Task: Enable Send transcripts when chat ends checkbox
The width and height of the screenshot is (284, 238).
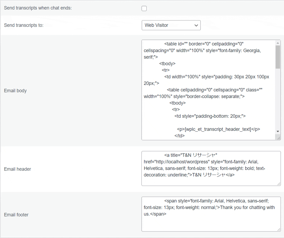Action: tap(144, 8)
